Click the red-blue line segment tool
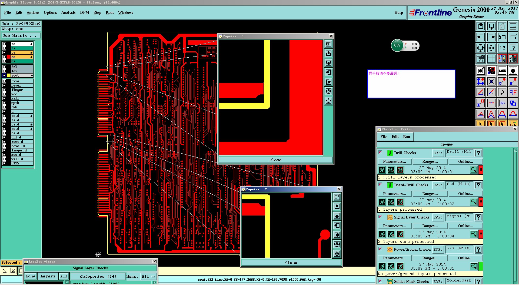The image size is (519, 285). [491, 103]
